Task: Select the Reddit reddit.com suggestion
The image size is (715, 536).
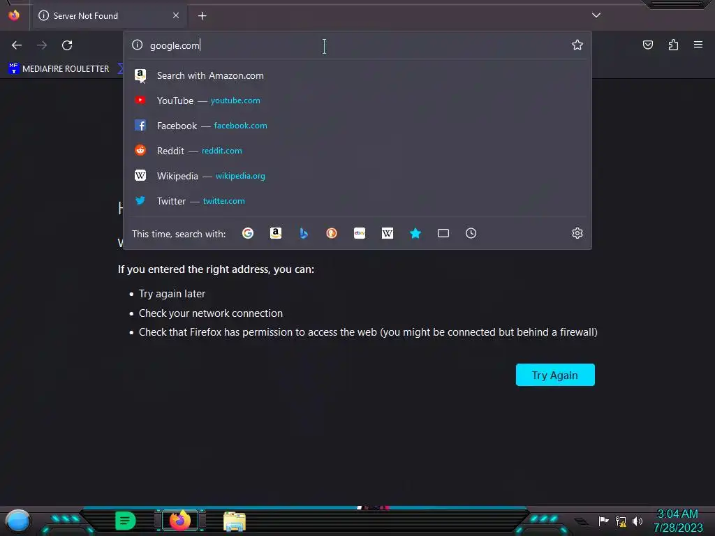Action: pyautogui.click(x=357, y=151)
